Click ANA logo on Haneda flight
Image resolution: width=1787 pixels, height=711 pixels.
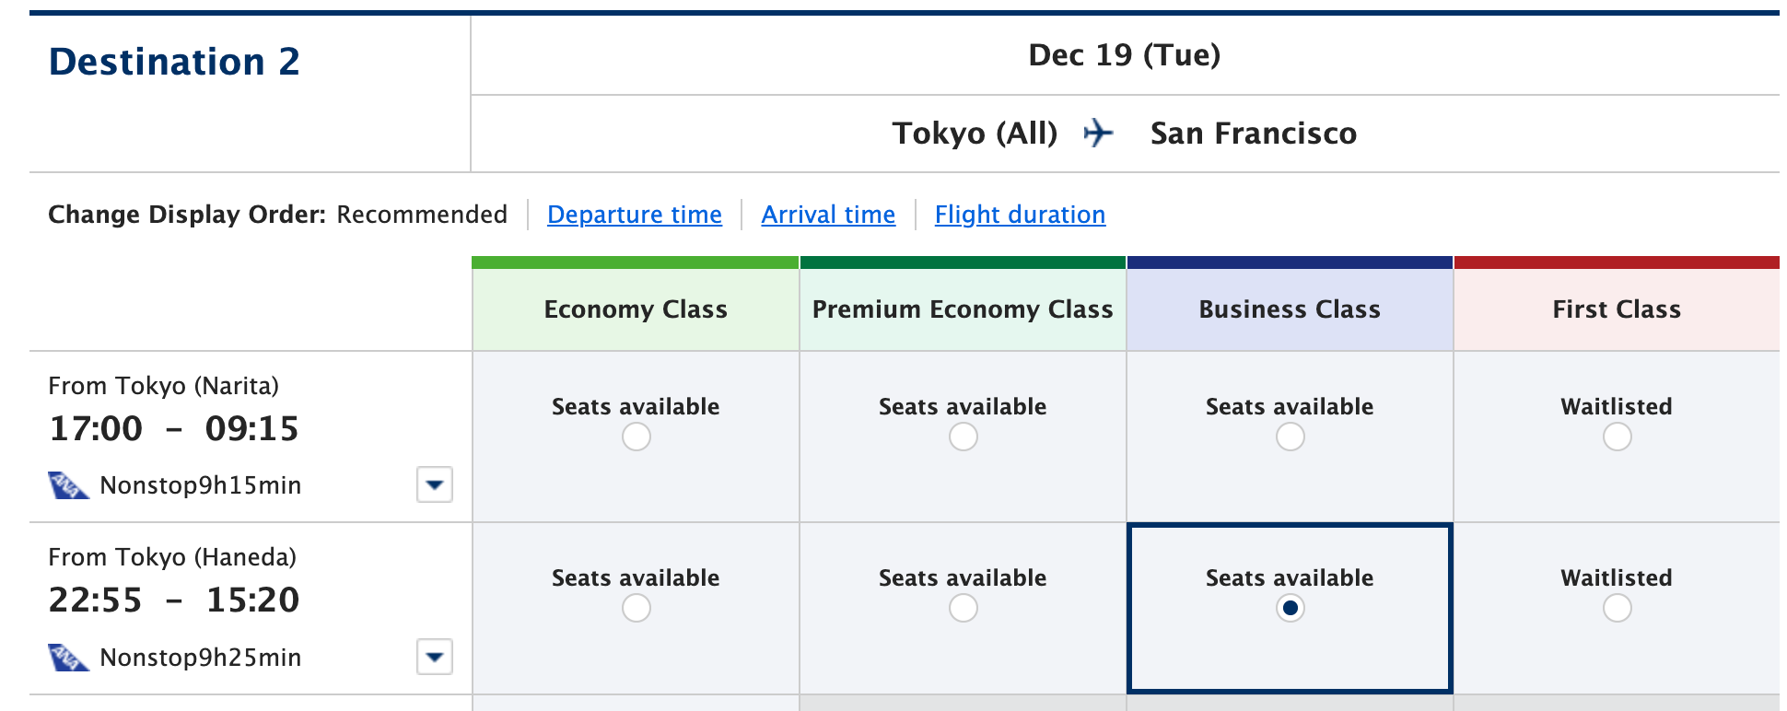(68, 658)
